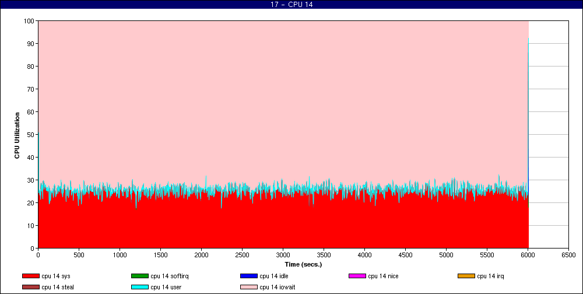The image size is (583, 294).
Task: Click the 'cpu 14 nice' legend label
Action: (x=383, y=276)
